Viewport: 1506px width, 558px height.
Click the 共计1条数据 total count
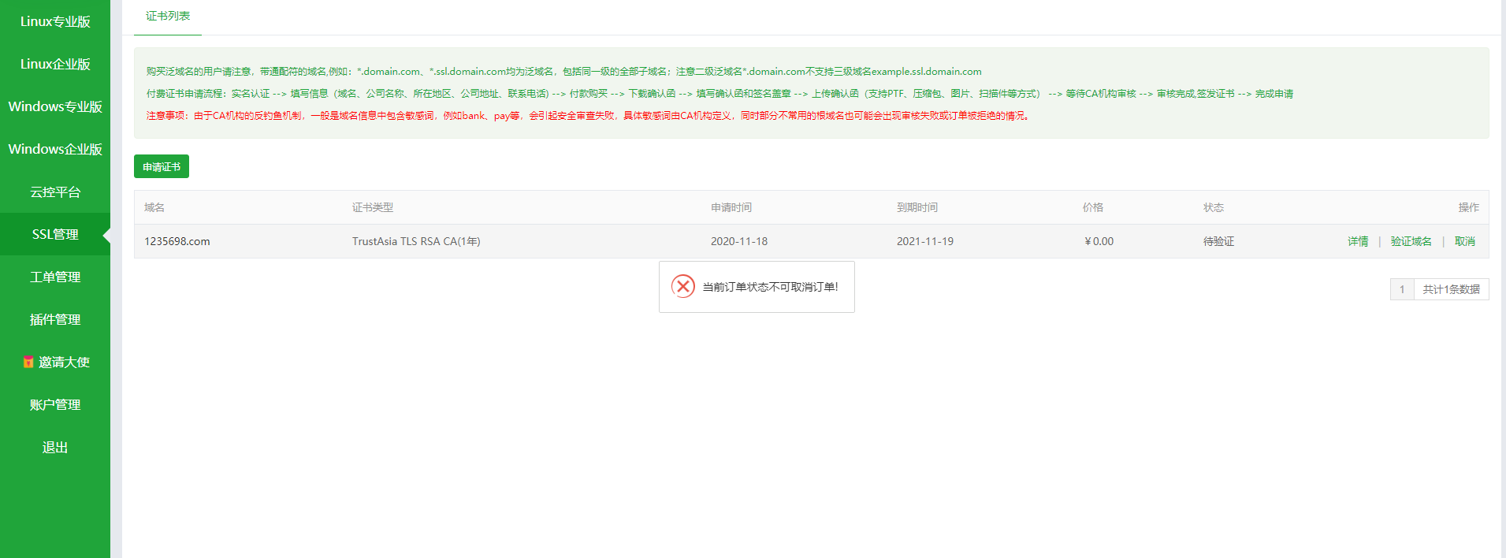pos(1451,289)
